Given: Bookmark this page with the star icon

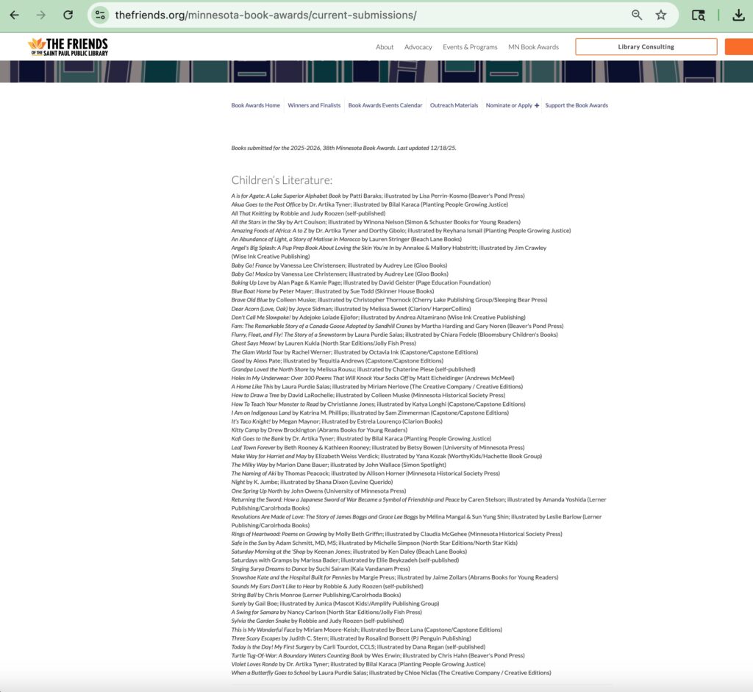Looking at the screenshot, I should coord(661,15).
